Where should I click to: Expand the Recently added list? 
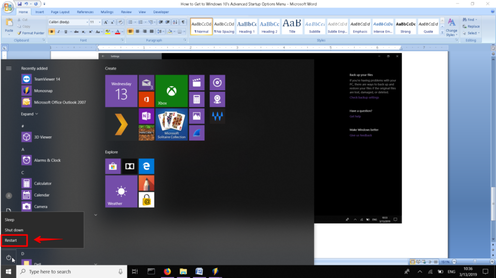30,114
